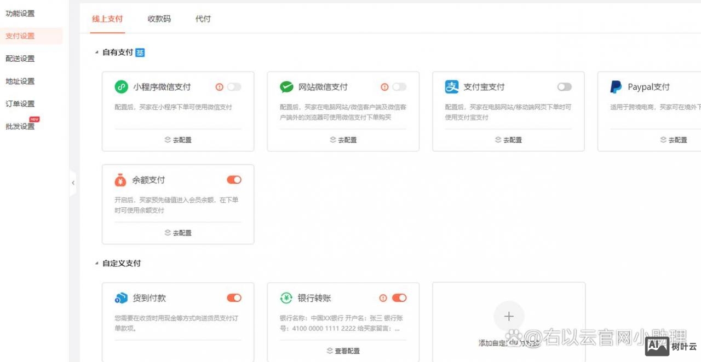The width and height of the screenshot is (701, 362).
Task: Disable the 余额支付 toggle
Action: tap(234, 179)
